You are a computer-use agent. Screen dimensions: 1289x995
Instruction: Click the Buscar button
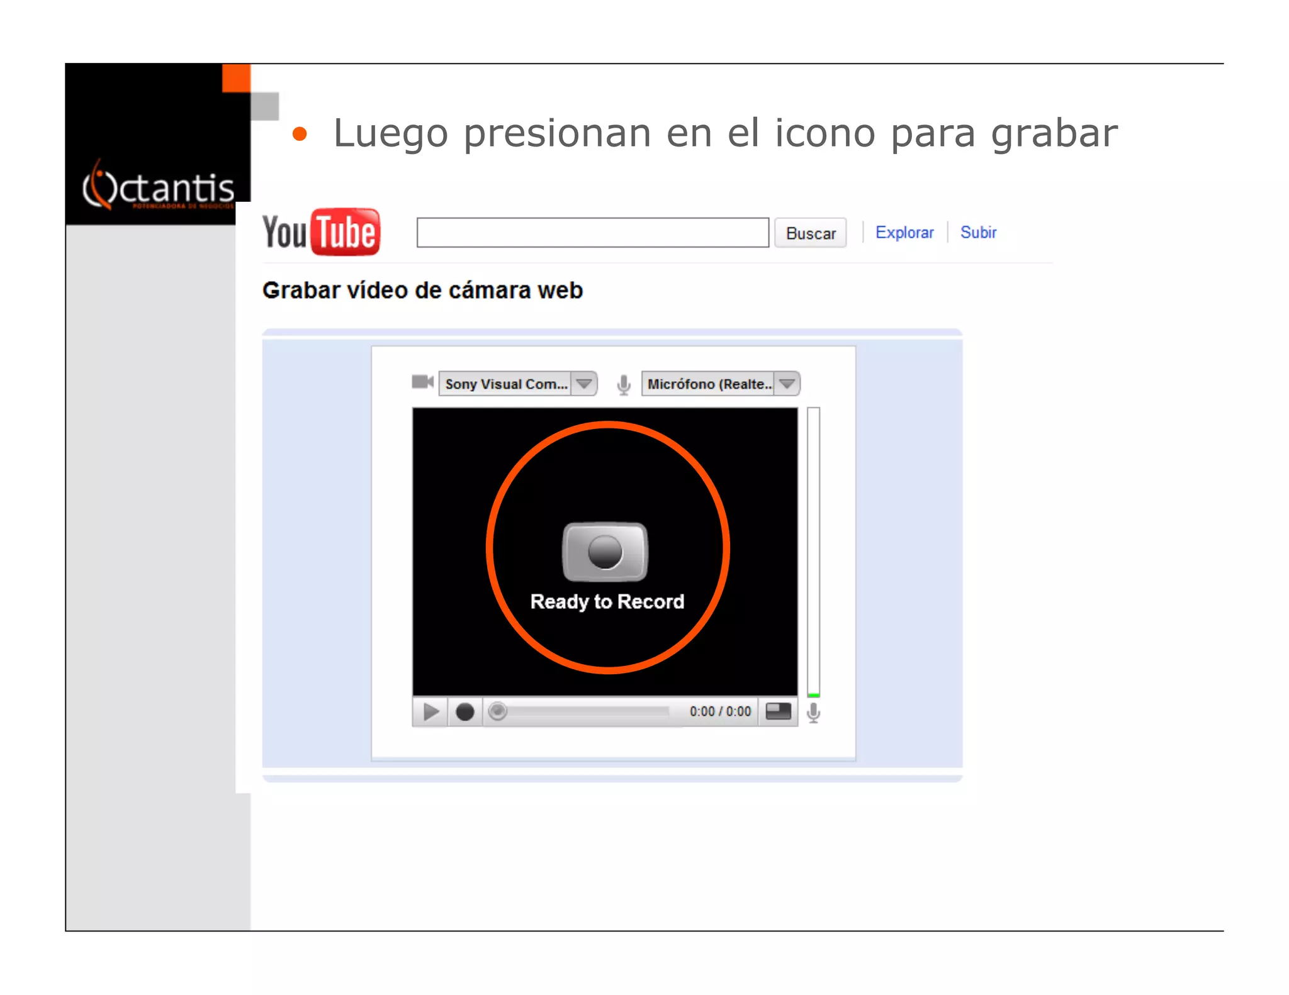pyautogui.click(x=811, y=233)
